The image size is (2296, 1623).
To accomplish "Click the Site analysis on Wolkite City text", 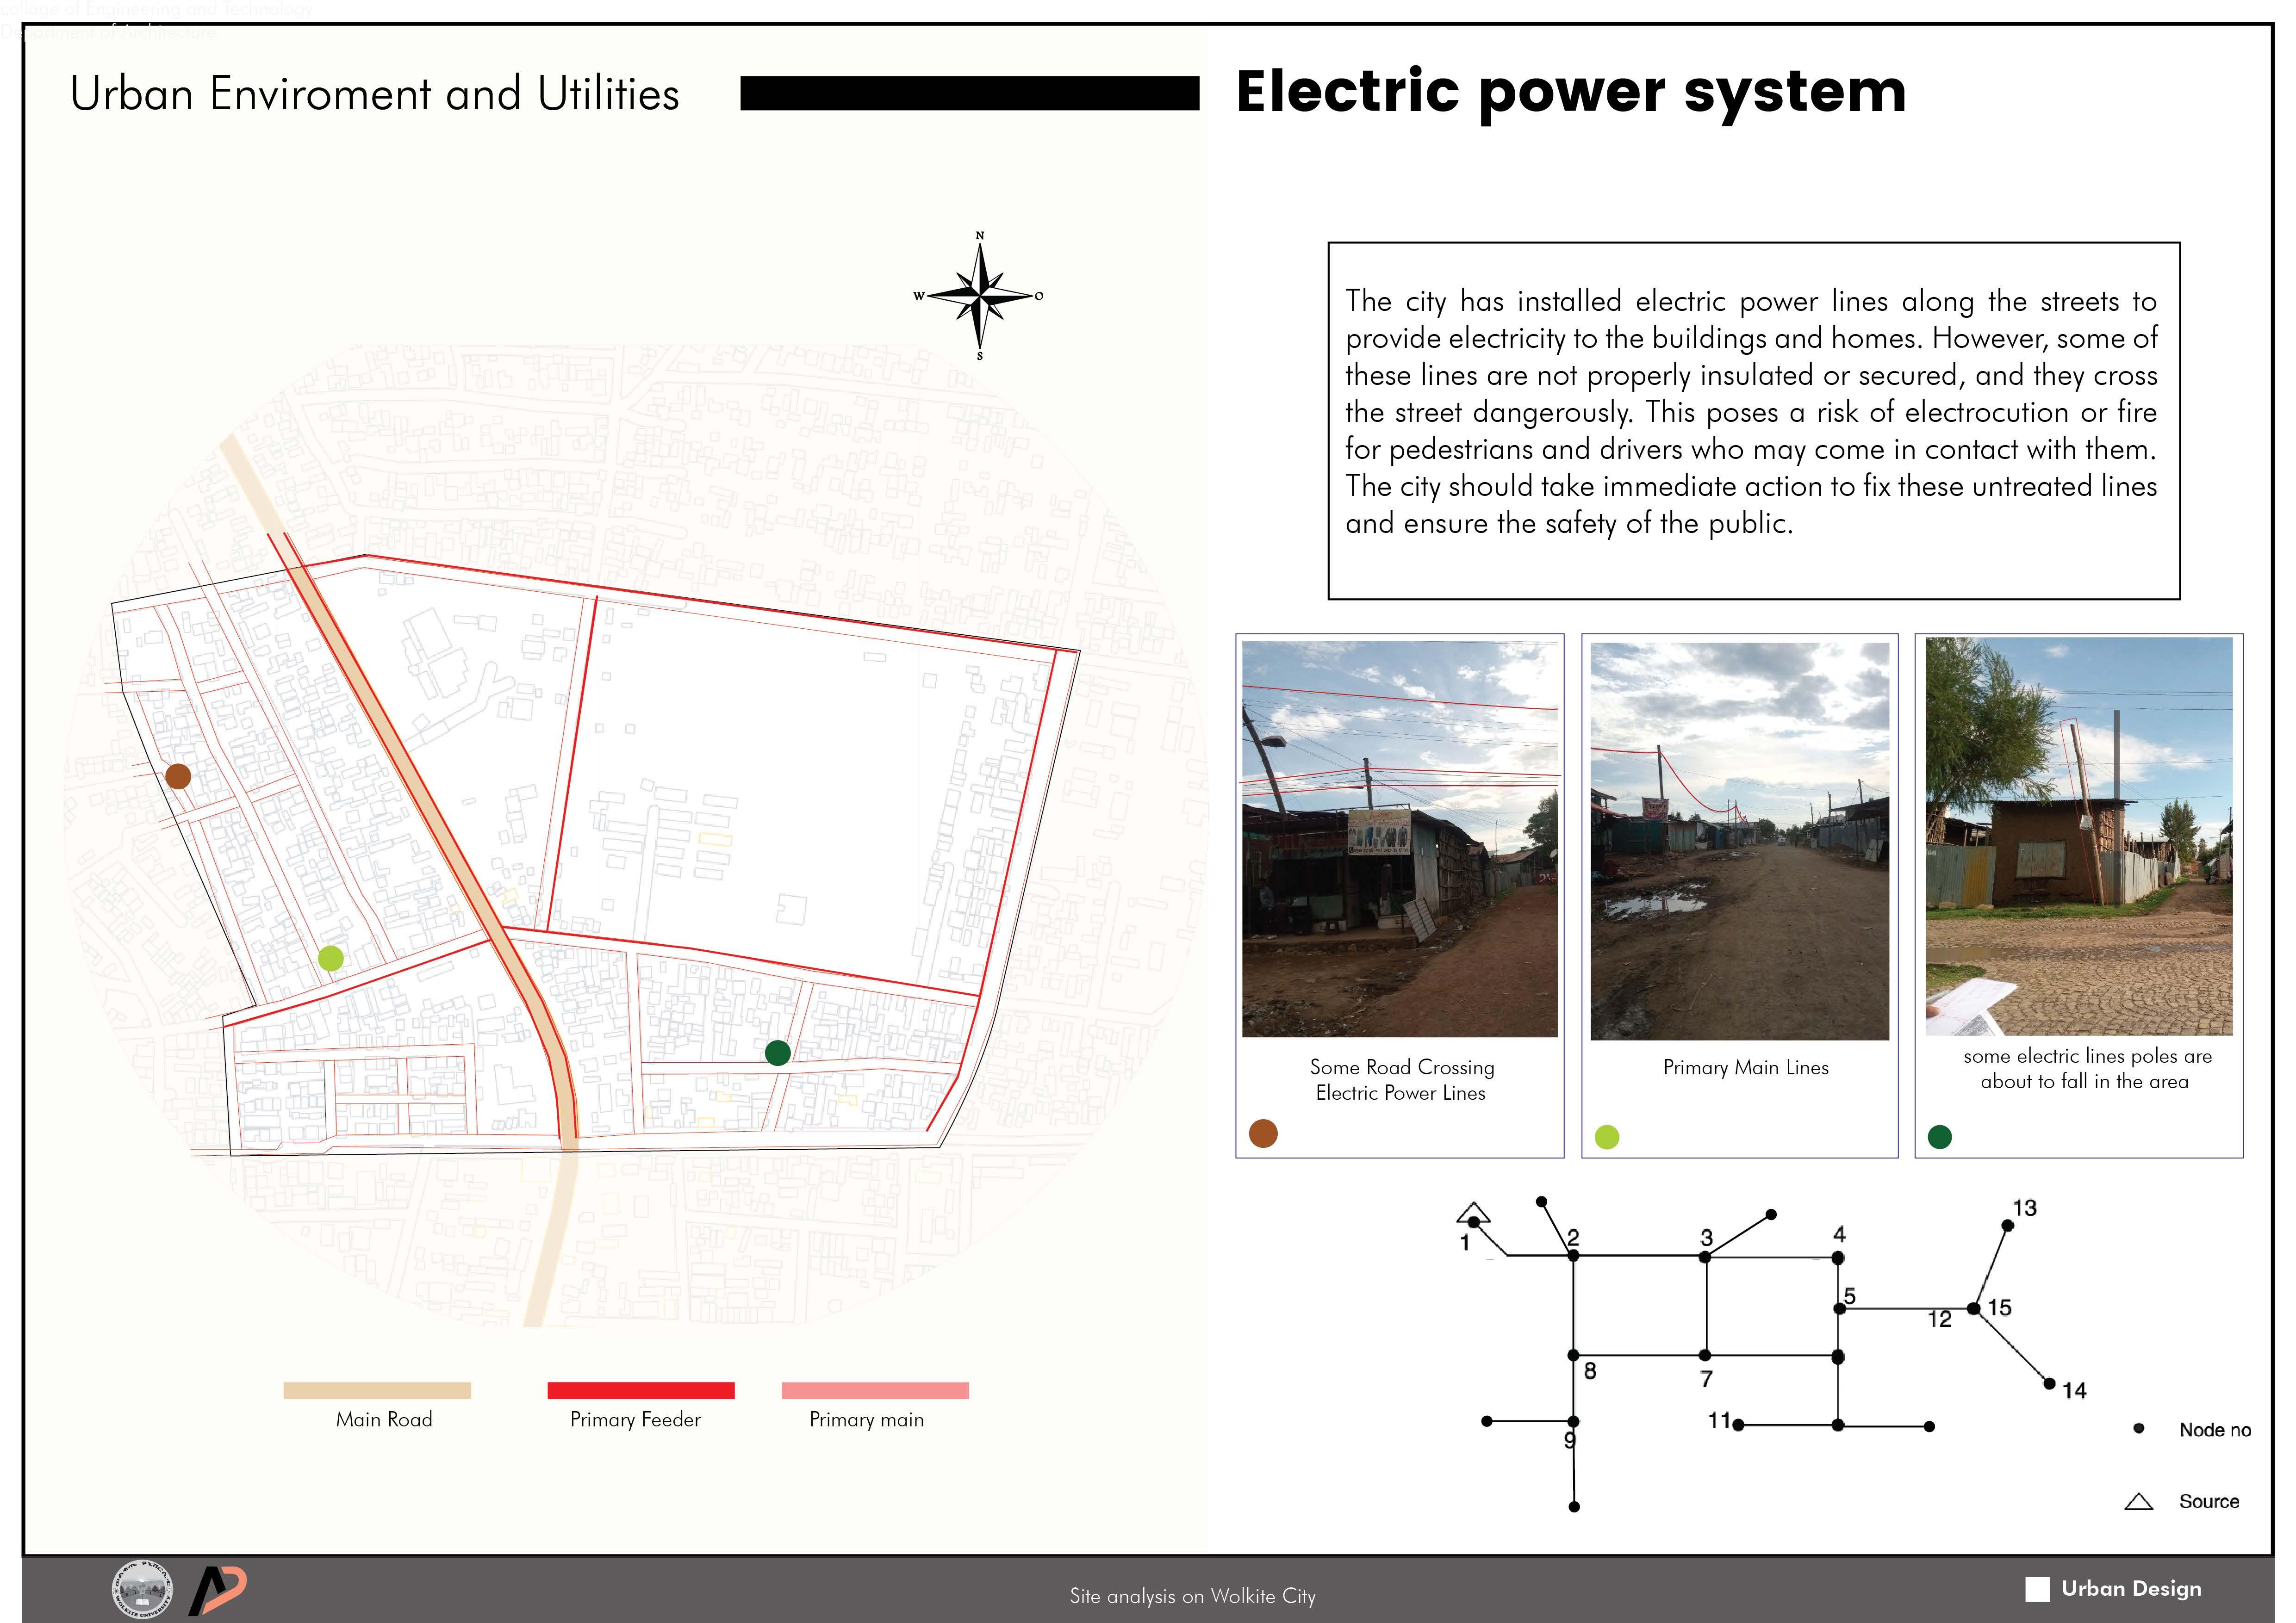I will [x=1192, y=1596].
